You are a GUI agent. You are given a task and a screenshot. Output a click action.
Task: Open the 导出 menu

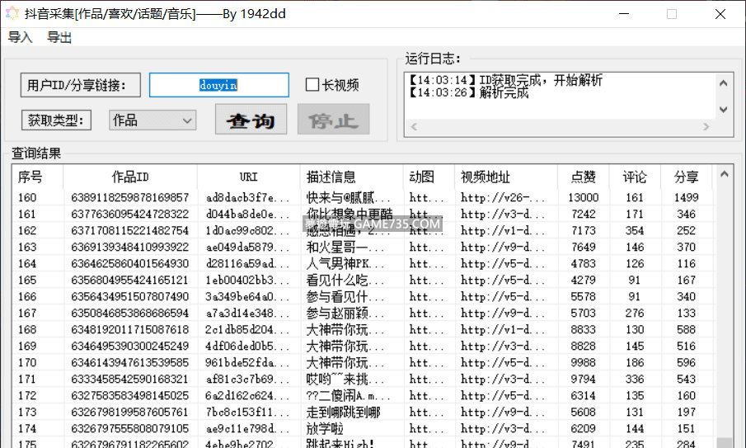[59, 37]
